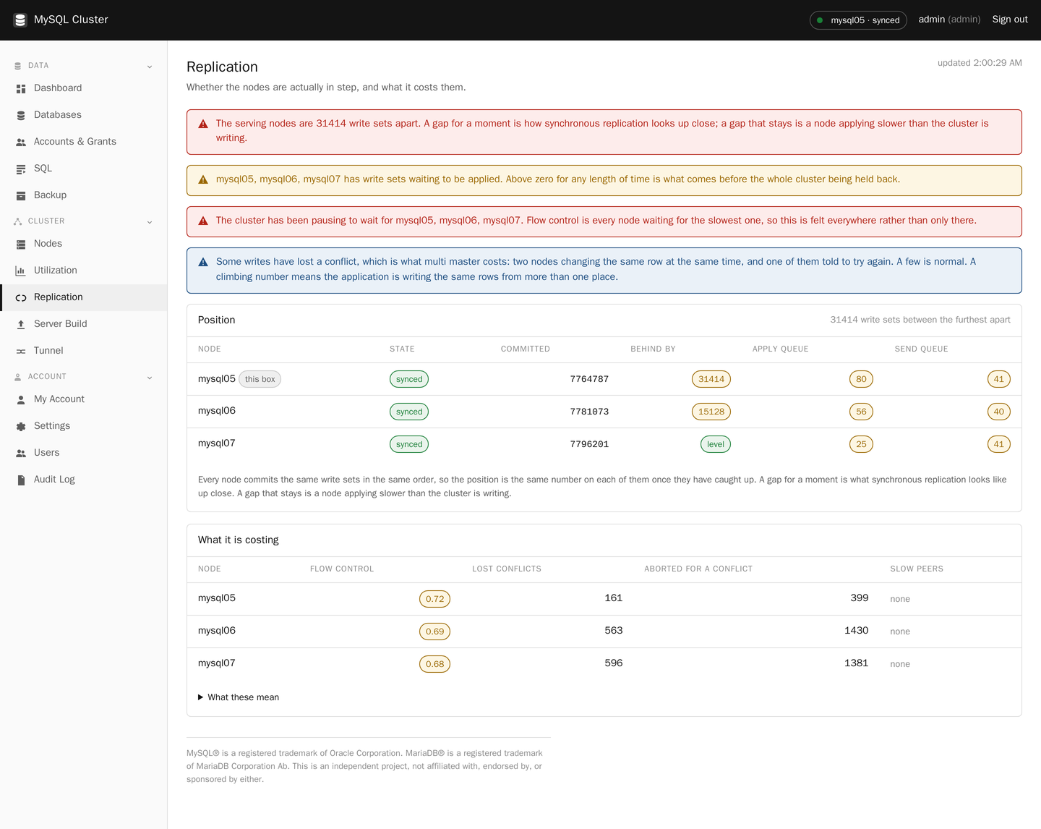Open Settings from the sidebar
The height and width of the screenshot is (829, 1041).
[84, 426]
